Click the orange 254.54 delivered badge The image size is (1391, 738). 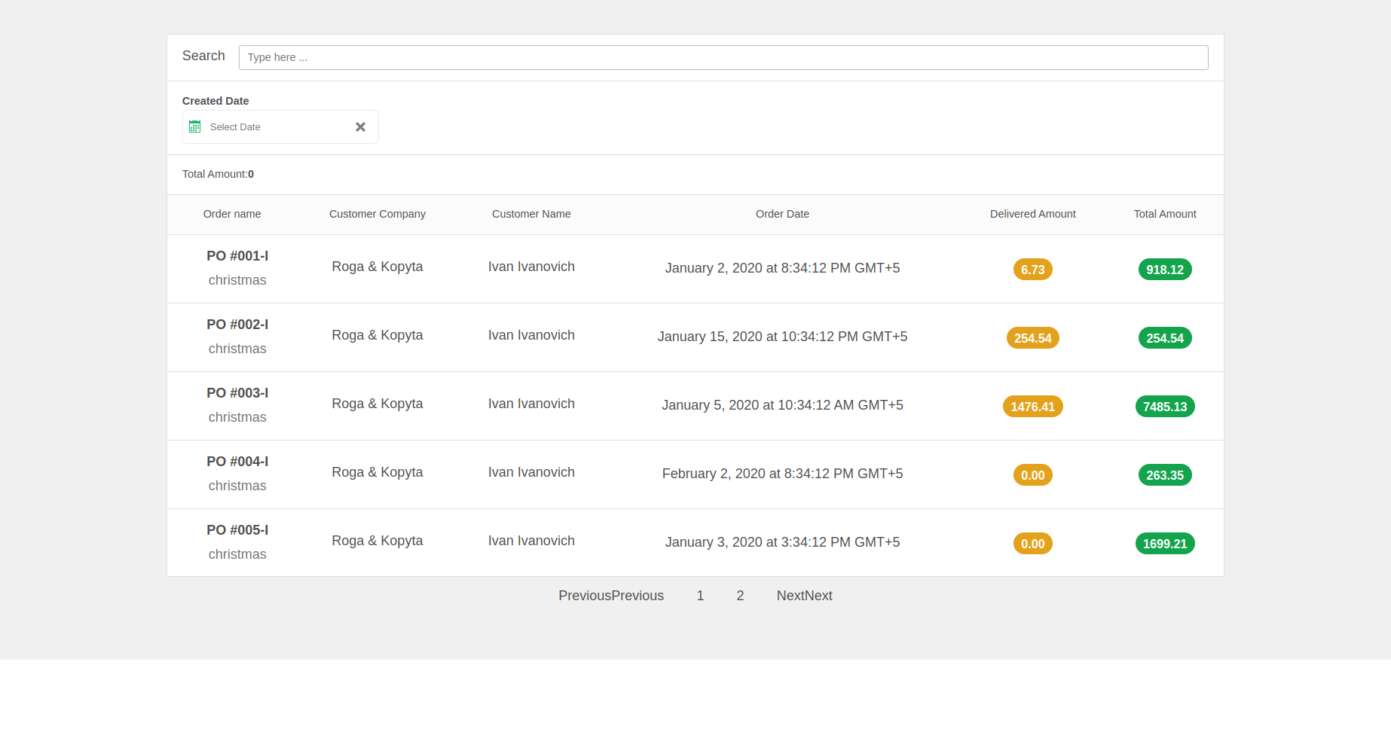pos(1033,338)
